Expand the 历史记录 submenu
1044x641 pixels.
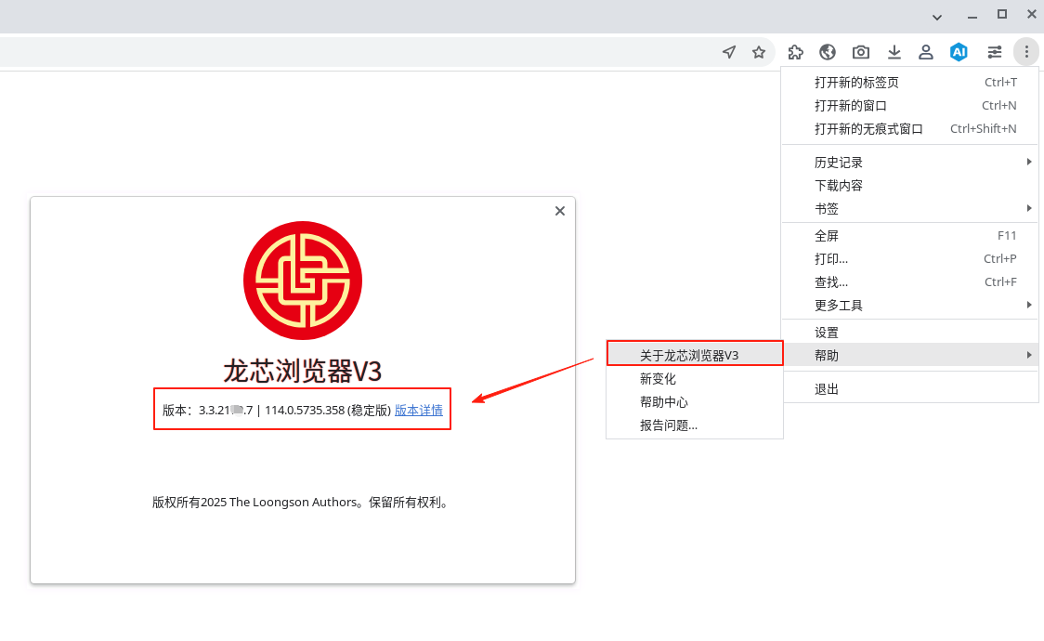pyautogui.click(x=910, y=163)
